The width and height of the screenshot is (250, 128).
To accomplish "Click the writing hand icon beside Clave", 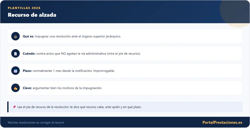I will coord(16,88).
